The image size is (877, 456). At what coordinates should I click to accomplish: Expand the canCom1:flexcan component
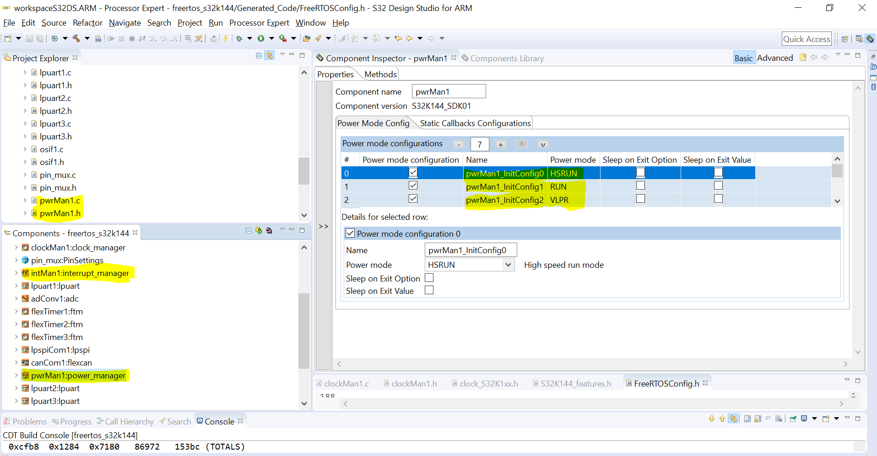[16, 363]
